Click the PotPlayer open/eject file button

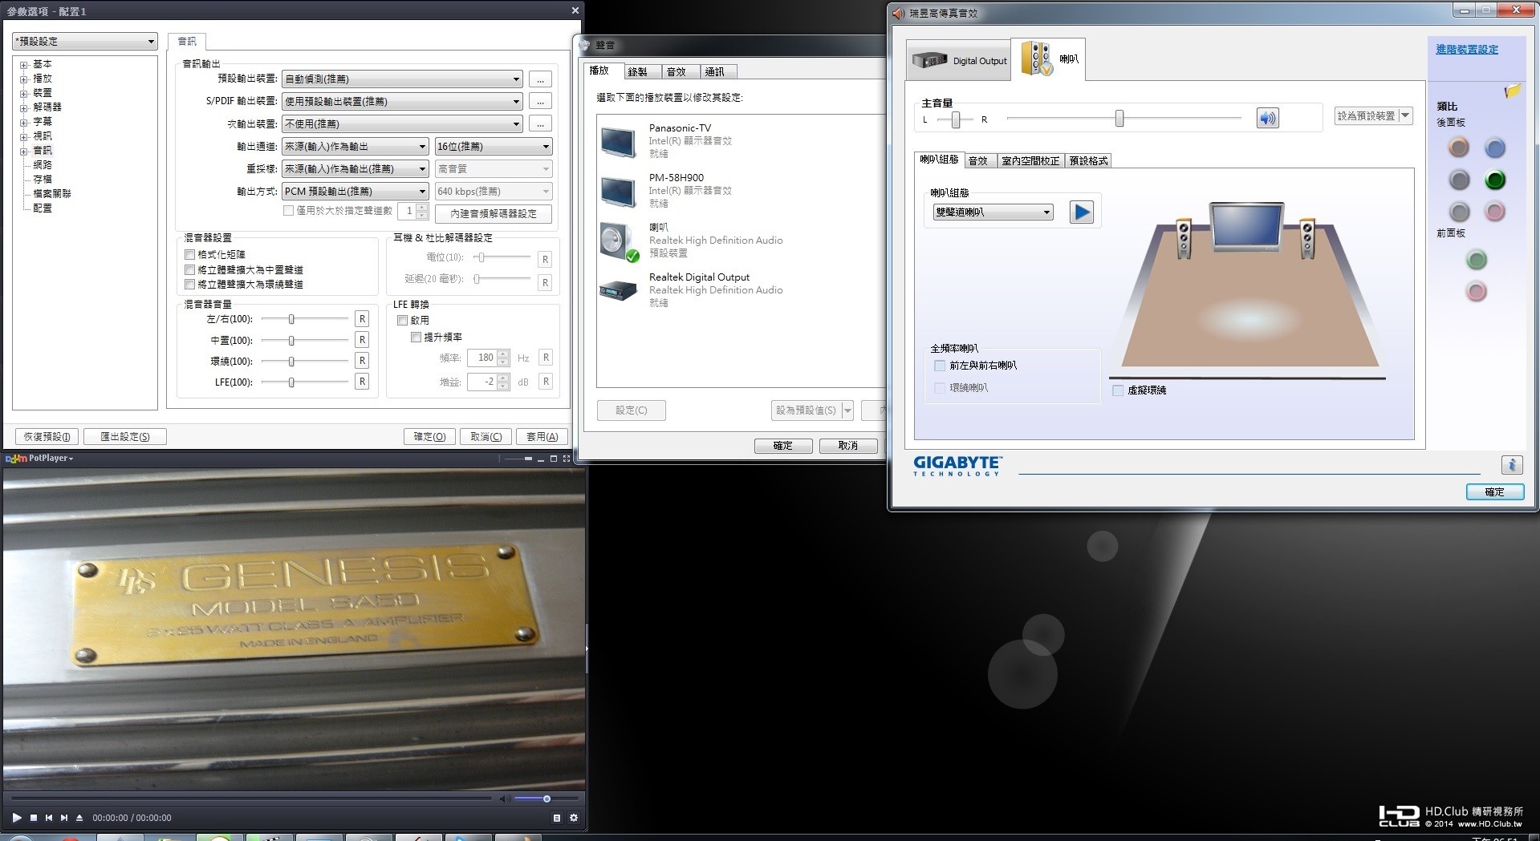79,818
